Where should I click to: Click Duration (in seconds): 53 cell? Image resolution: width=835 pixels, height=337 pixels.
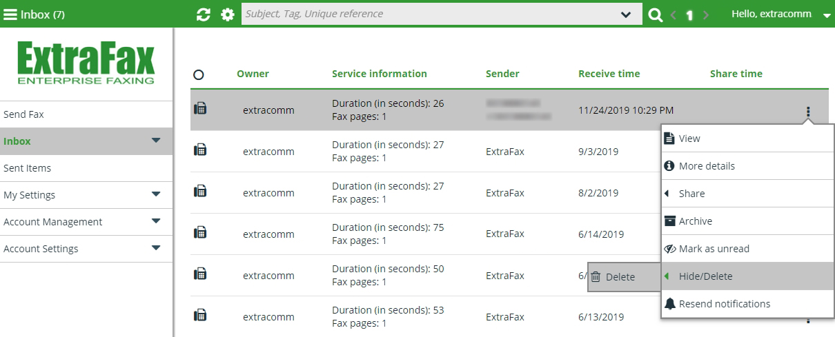tap(388, 310)
